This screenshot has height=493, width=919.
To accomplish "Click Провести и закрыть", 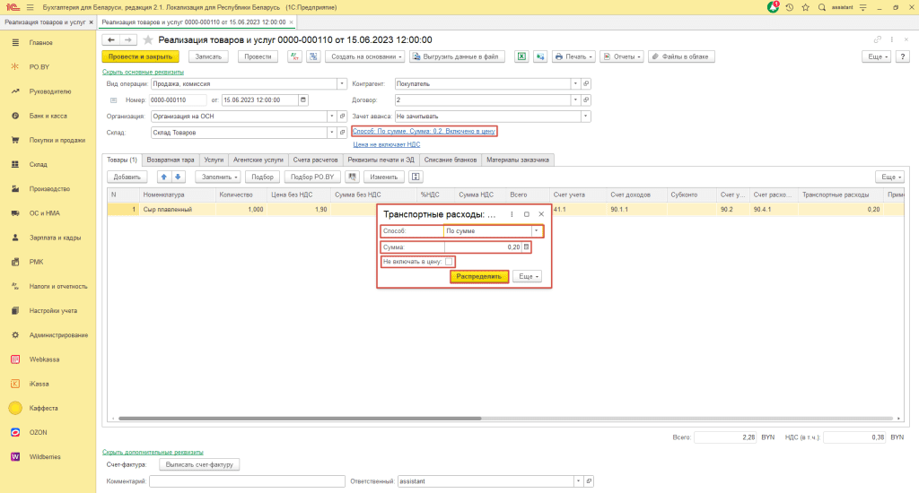I will 140,56.
